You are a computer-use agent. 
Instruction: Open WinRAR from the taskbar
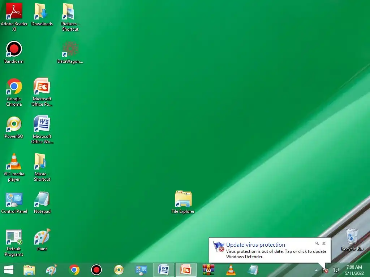(x=208, y=270)
